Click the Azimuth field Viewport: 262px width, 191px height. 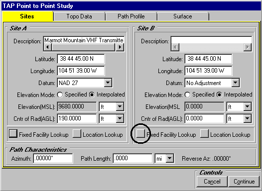[x=53, y=158]
